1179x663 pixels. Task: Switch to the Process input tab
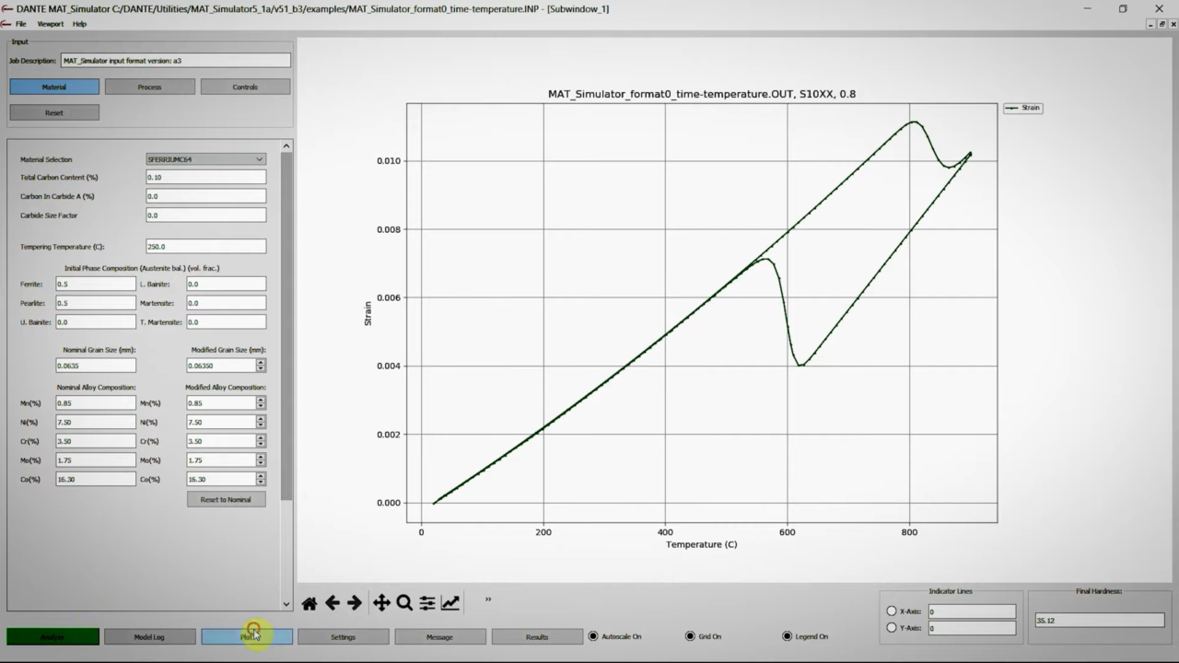click(x=149, y=87)
